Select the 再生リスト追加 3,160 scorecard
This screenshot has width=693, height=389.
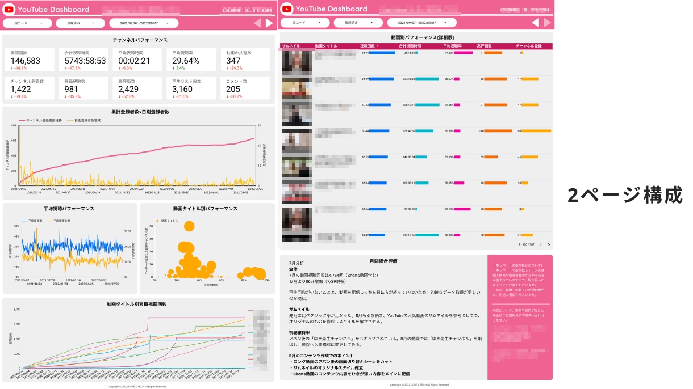click(192, 88)
